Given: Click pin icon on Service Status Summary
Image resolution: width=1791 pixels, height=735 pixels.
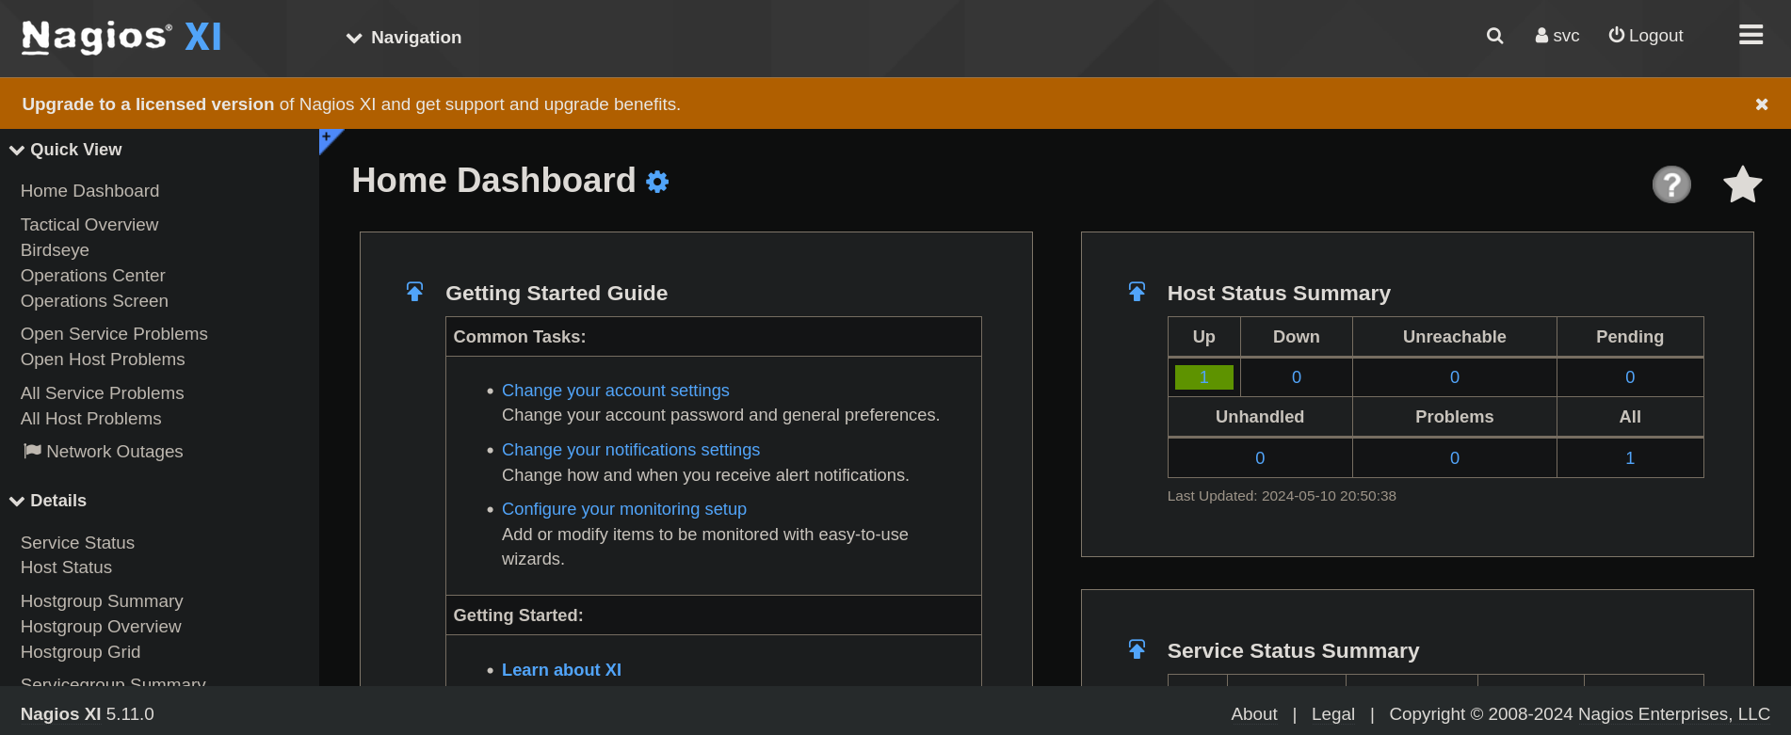Looking at the screenshot, I should point(1137,649).
